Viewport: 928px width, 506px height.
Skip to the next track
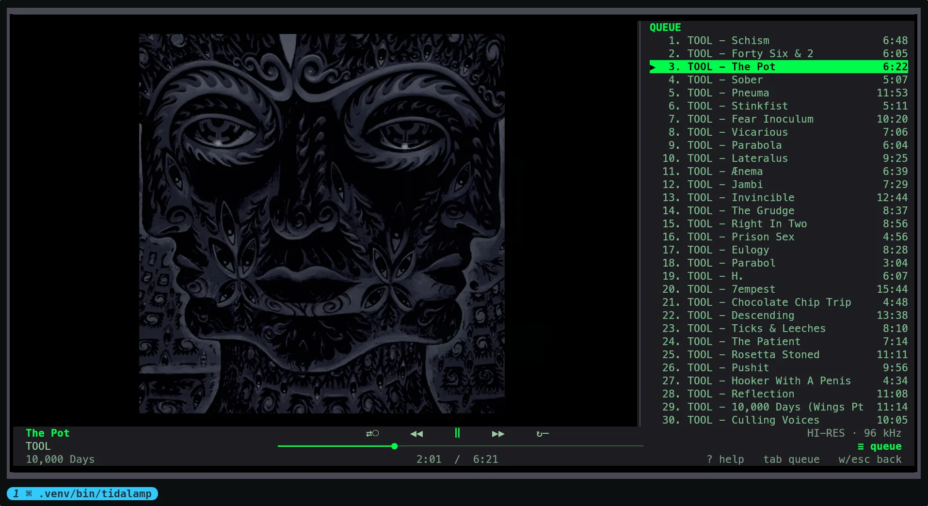coord(498,434)
